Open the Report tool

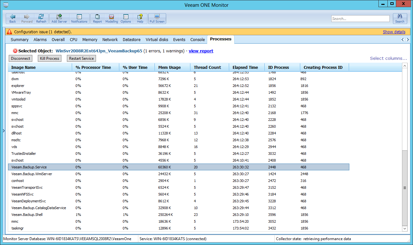(97, 18)
